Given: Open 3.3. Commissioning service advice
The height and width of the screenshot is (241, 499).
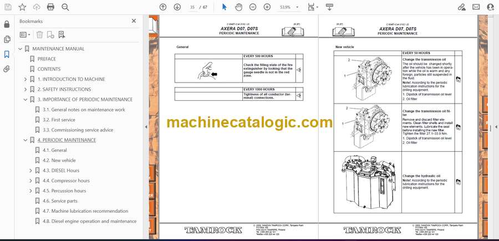Looking at the screenshot, I should pos(78,130).
